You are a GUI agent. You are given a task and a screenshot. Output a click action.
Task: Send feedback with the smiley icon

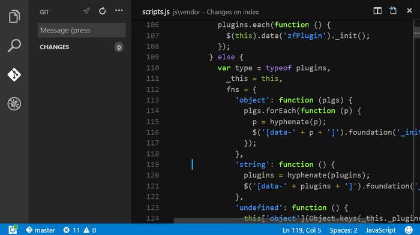(409, 230)
